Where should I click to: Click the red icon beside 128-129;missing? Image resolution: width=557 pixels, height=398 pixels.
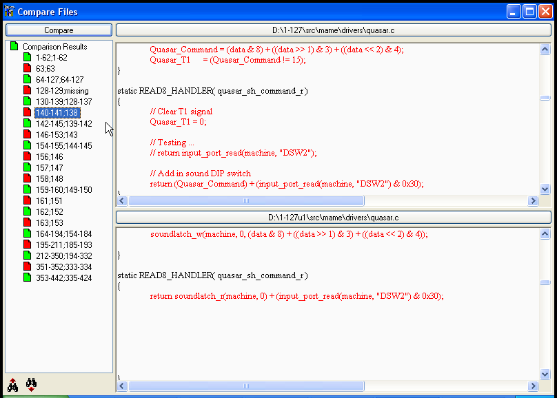click(28, 91)
